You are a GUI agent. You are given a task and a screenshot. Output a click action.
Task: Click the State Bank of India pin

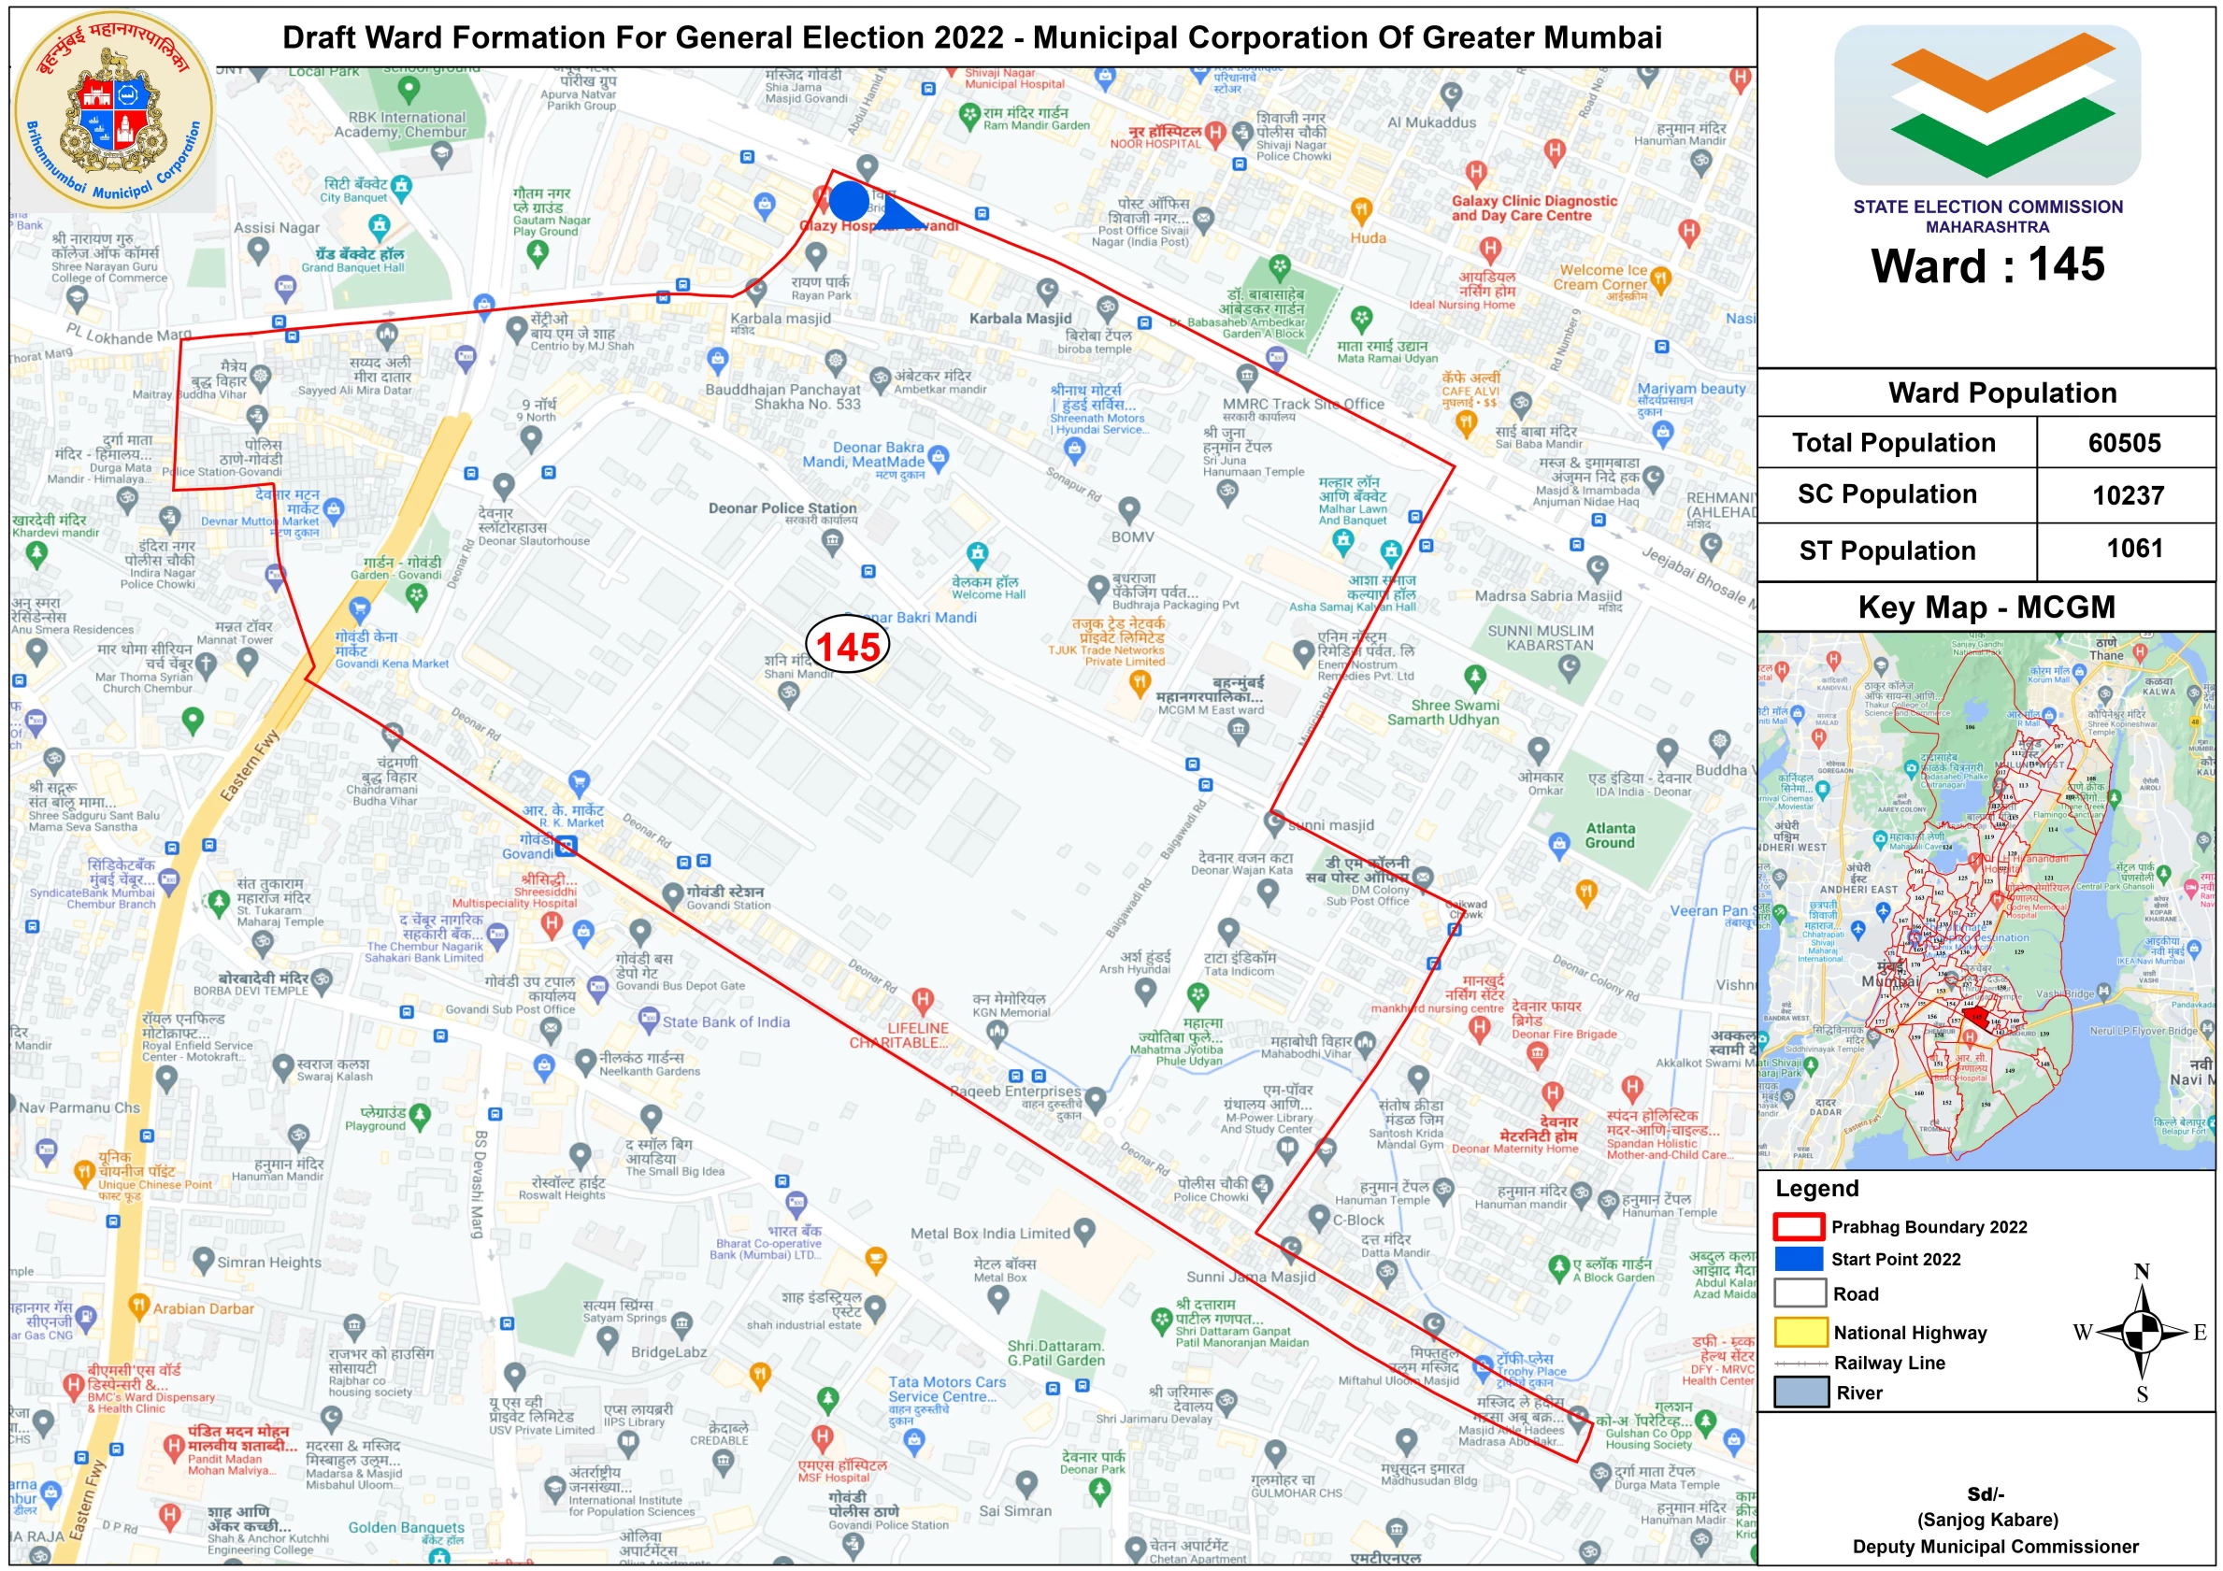pos(649,1019)
